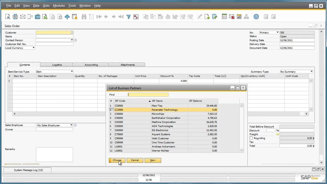Click the Last Data Record icon
This screenshot has width=327, height=184.
click(x=121, y=17)
